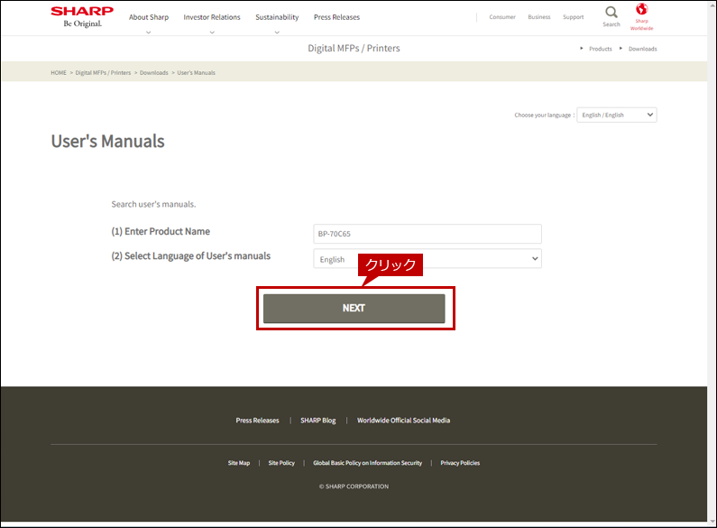Open the Business section link
717x528 pixels.
pyautogui.click(x=539, y=17)
